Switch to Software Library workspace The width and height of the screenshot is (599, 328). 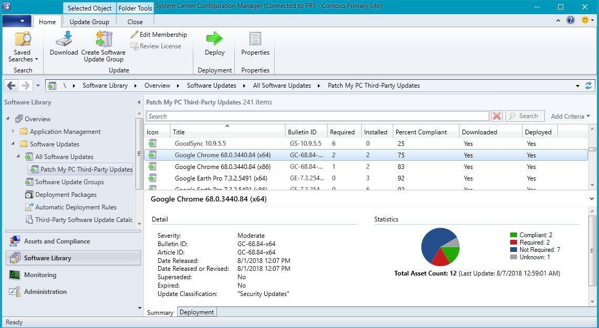point(73,258)
